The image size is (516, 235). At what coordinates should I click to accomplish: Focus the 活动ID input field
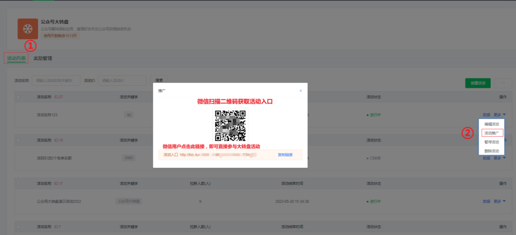[x=122, y=80]
